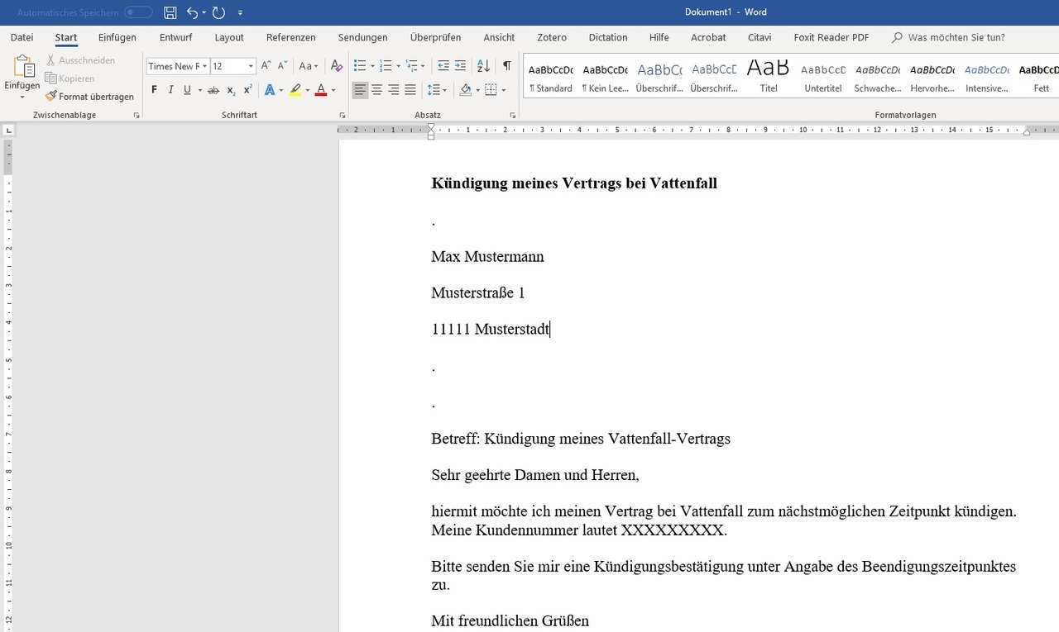The width and height of the screenshot is (1059, 632).
Task: Switch to the Layout tab
Action: click(229, 37)
